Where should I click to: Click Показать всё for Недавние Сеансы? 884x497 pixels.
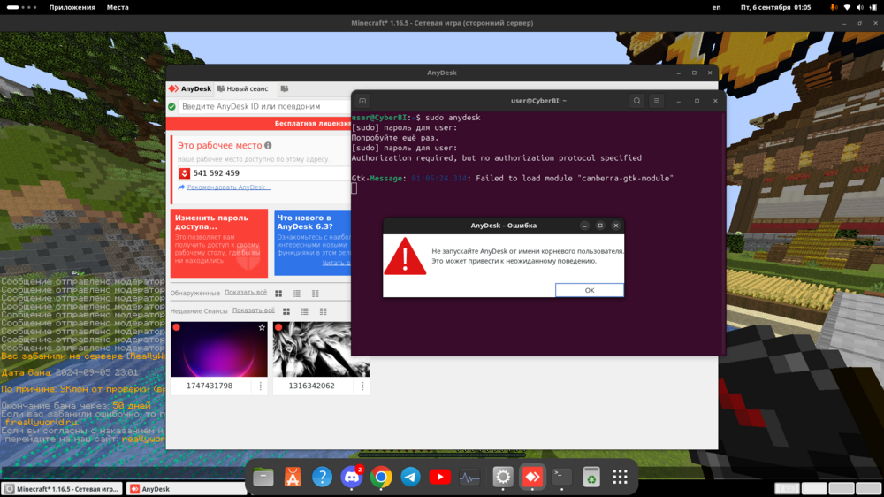coord(254,310)
